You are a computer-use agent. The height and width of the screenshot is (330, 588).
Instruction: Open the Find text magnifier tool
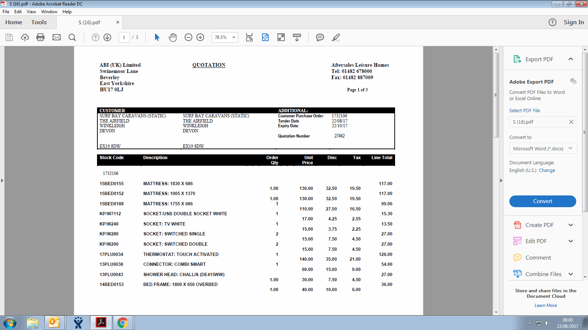click(x=72, y=37)
